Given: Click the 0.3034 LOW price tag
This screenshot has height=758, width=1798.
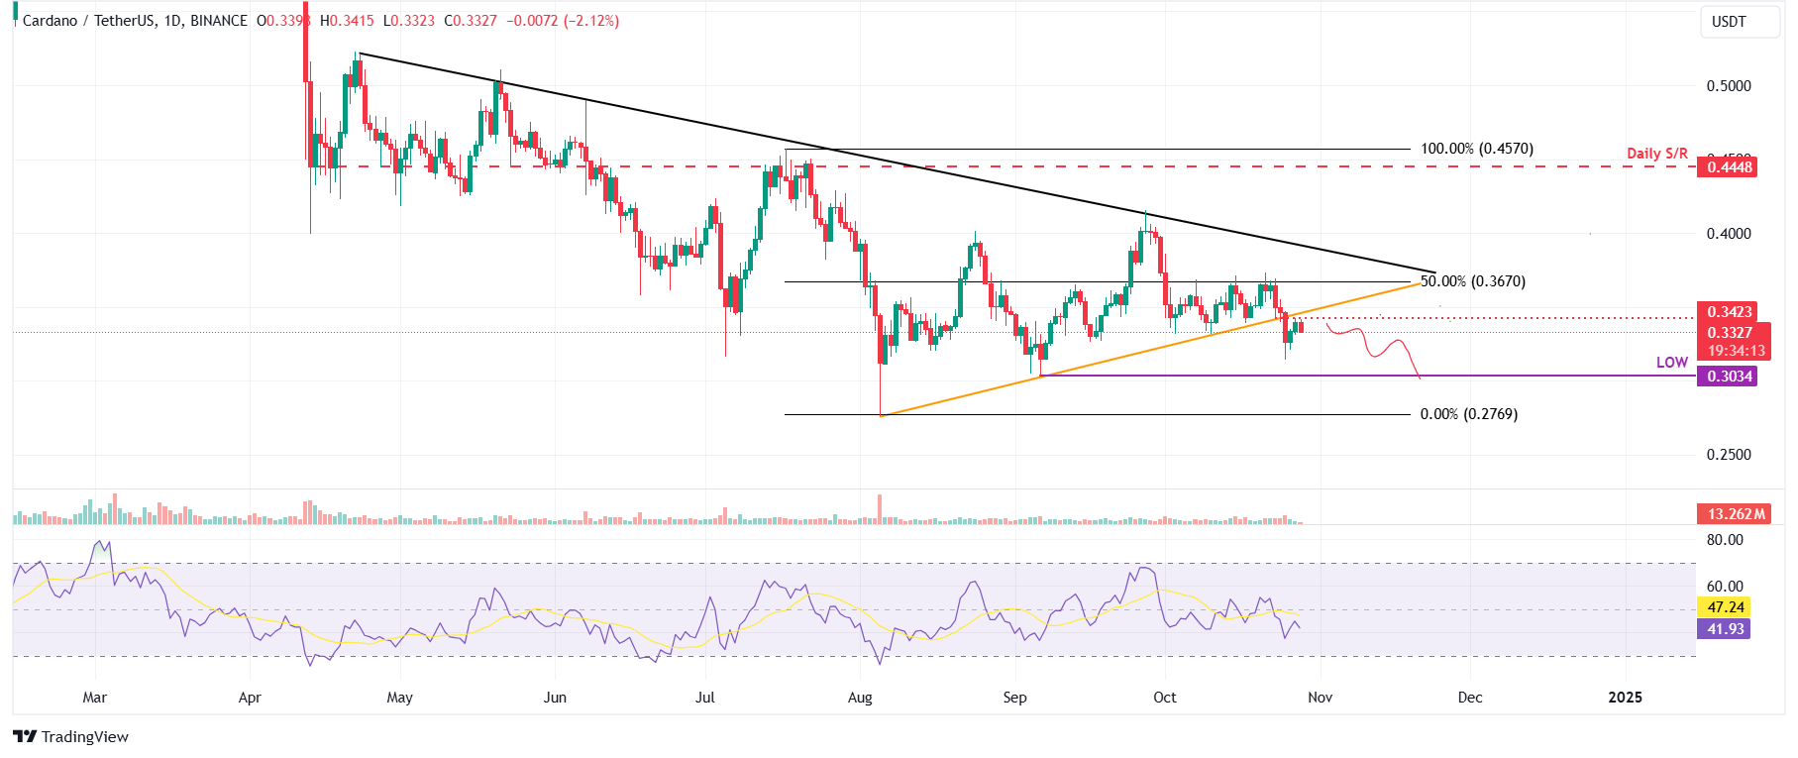Looking at the screenshot, I should click(1729, 377).
